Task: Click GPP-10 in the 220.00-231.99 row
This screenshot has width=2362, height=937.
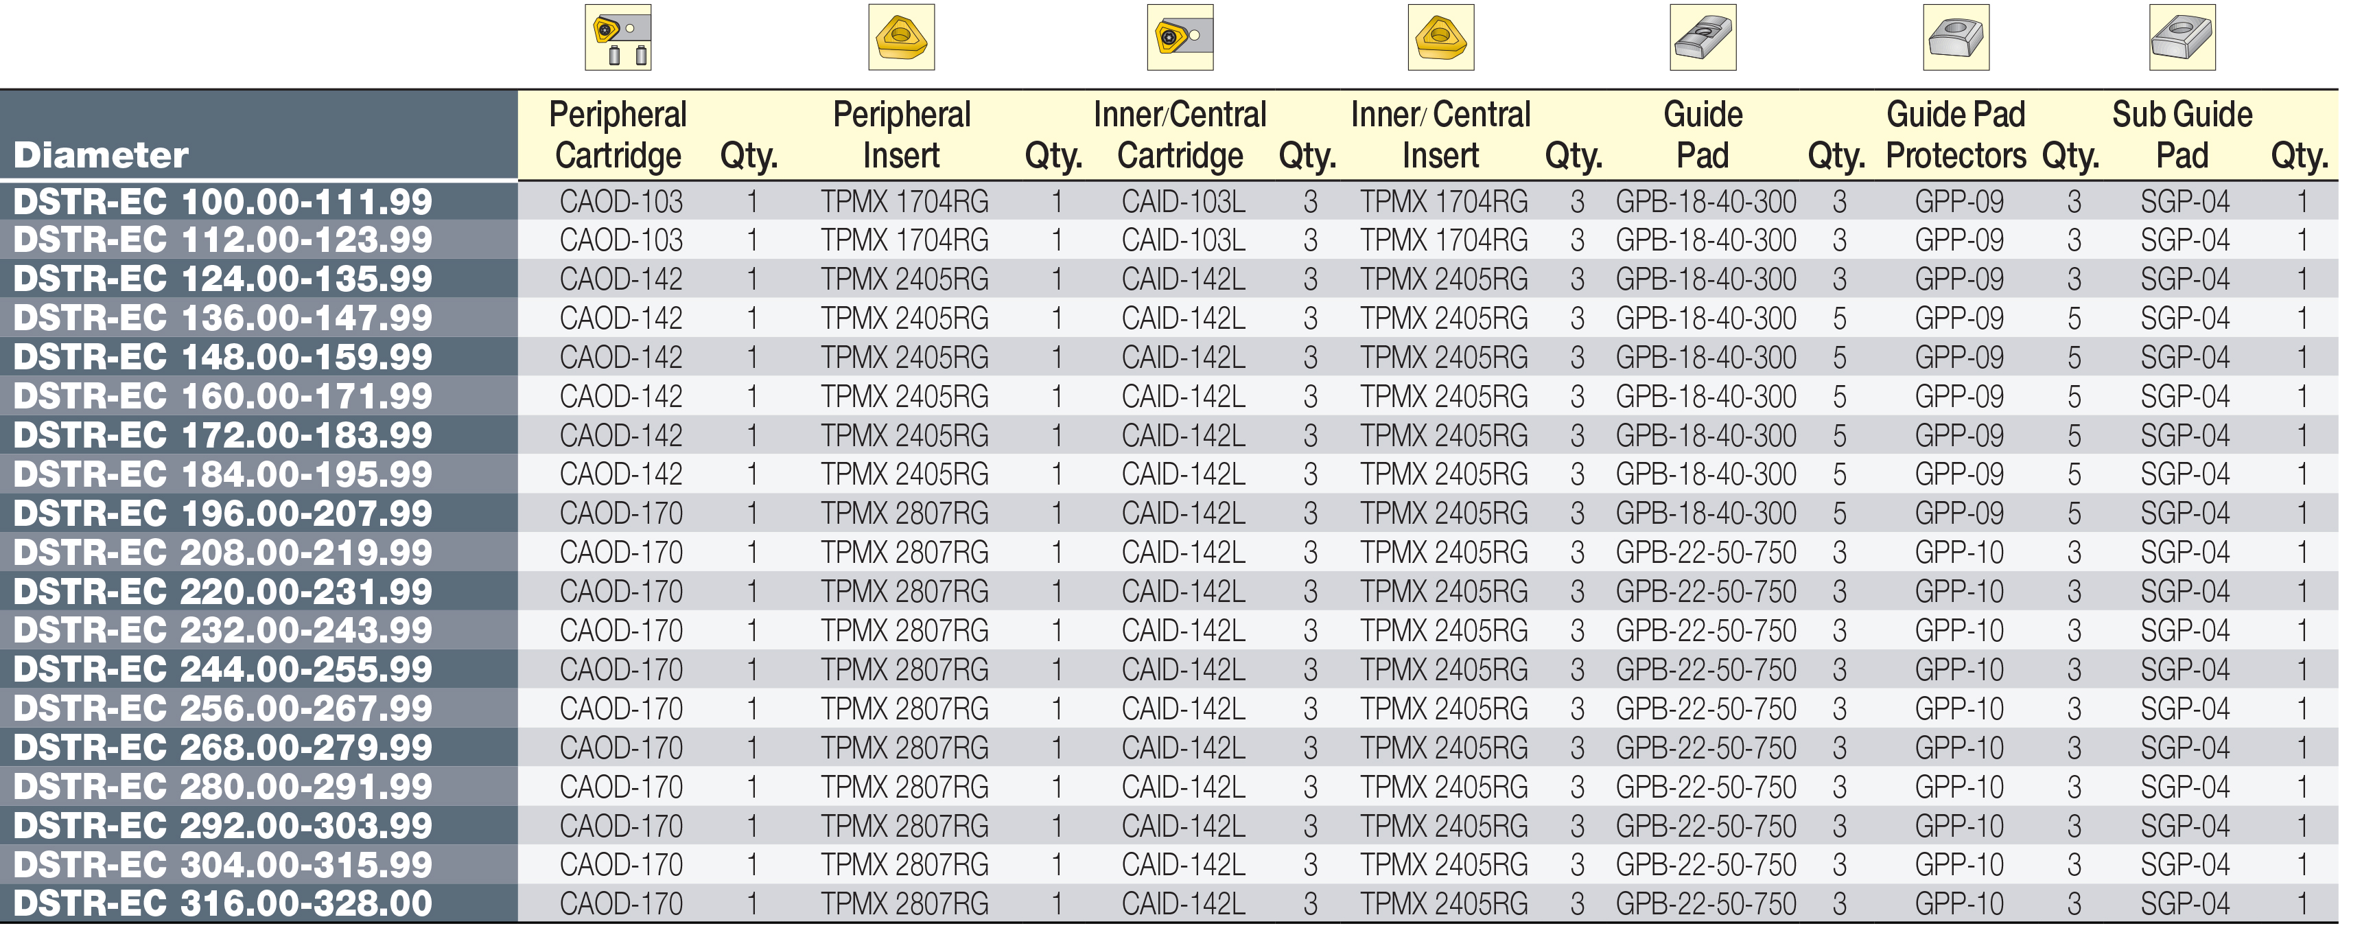Action: pyautogui.click(x=1958, y=592)
